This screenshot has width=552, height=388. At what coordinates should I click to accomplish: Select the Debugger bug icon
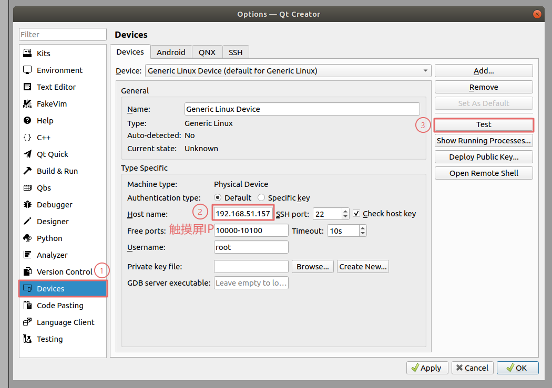tap(27, 205)
